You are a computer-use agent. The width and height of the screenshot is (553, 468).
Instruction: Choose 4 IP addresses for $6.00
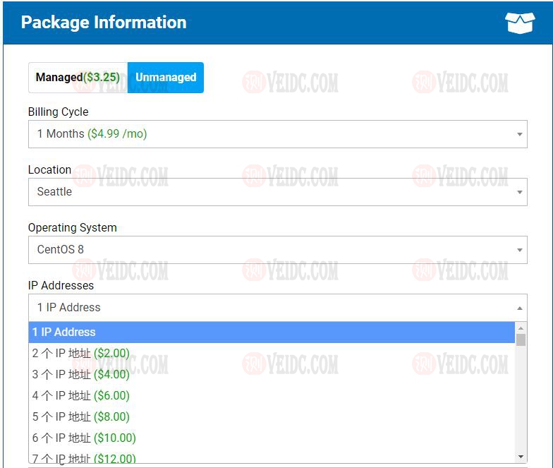[80, 395]
